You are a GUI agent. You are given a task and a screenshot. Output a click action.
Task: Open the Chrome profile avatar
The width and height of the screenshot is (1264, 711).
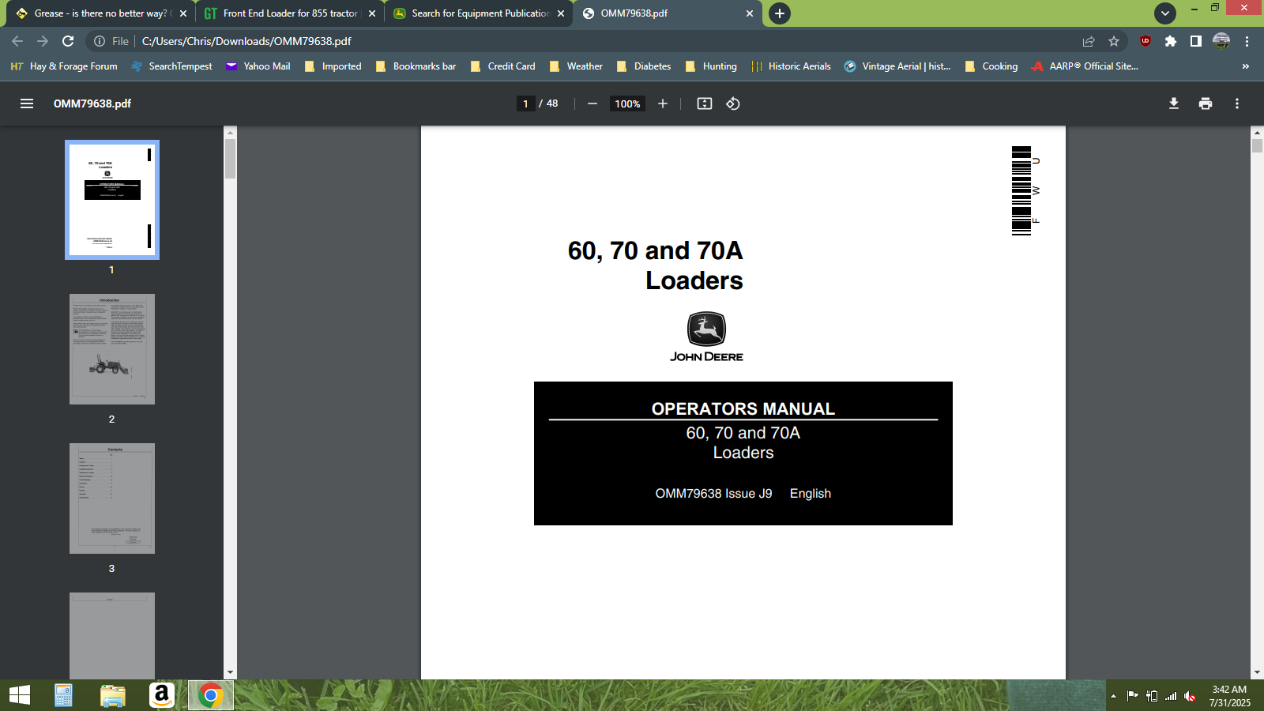point(1221,41)
